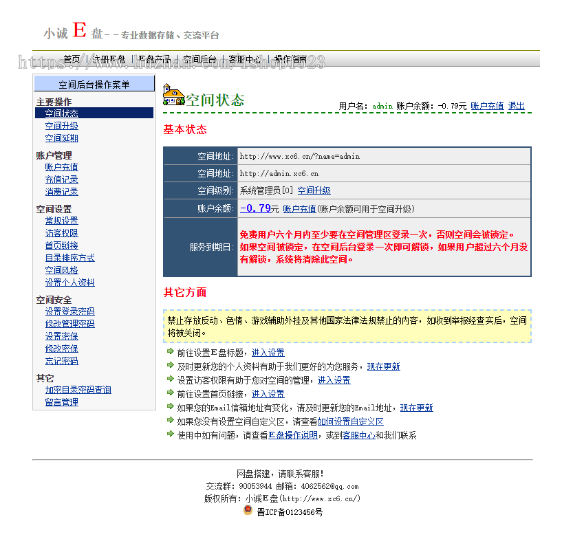The width and height of the screenshot is (573, 539).
Task: Open 客服中心 in the top navigation
Action: pos(245,59)
